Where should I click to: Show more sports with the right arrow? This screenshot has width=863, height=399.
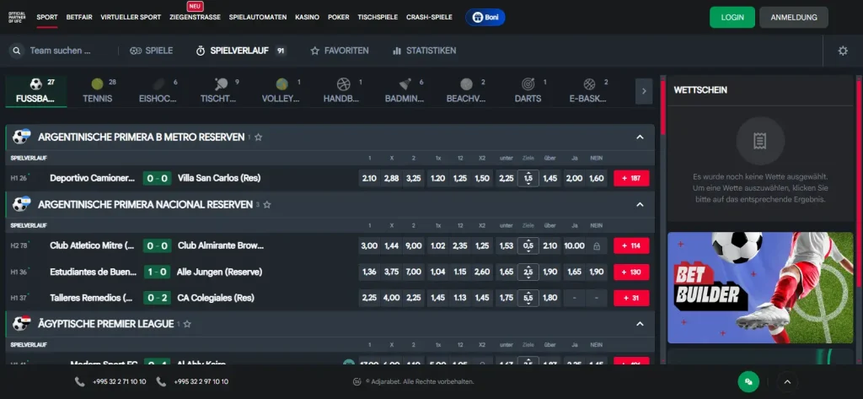(644, 91)
